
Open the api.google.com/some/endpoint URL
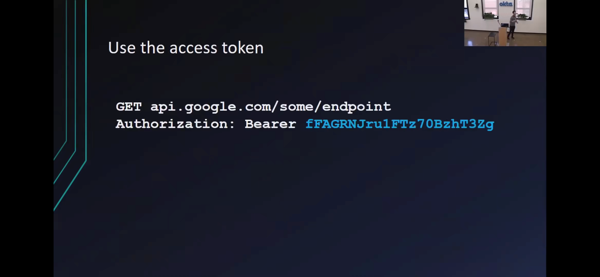pos(271,107)
